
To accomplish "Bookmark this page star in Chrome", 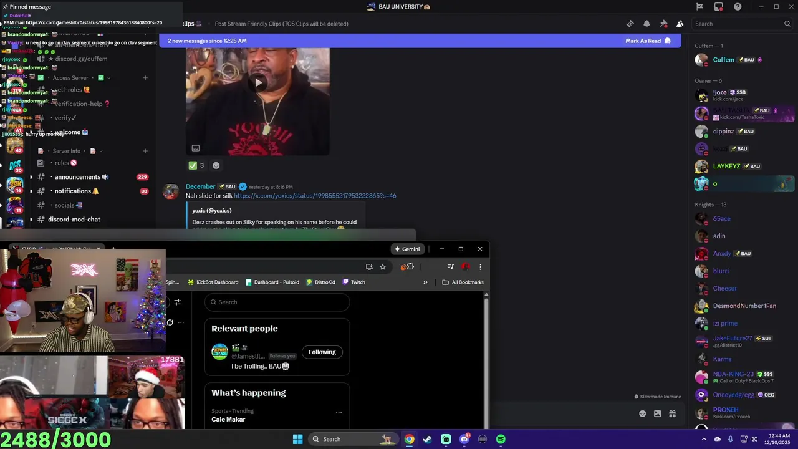I will click(x=383, y=267).
